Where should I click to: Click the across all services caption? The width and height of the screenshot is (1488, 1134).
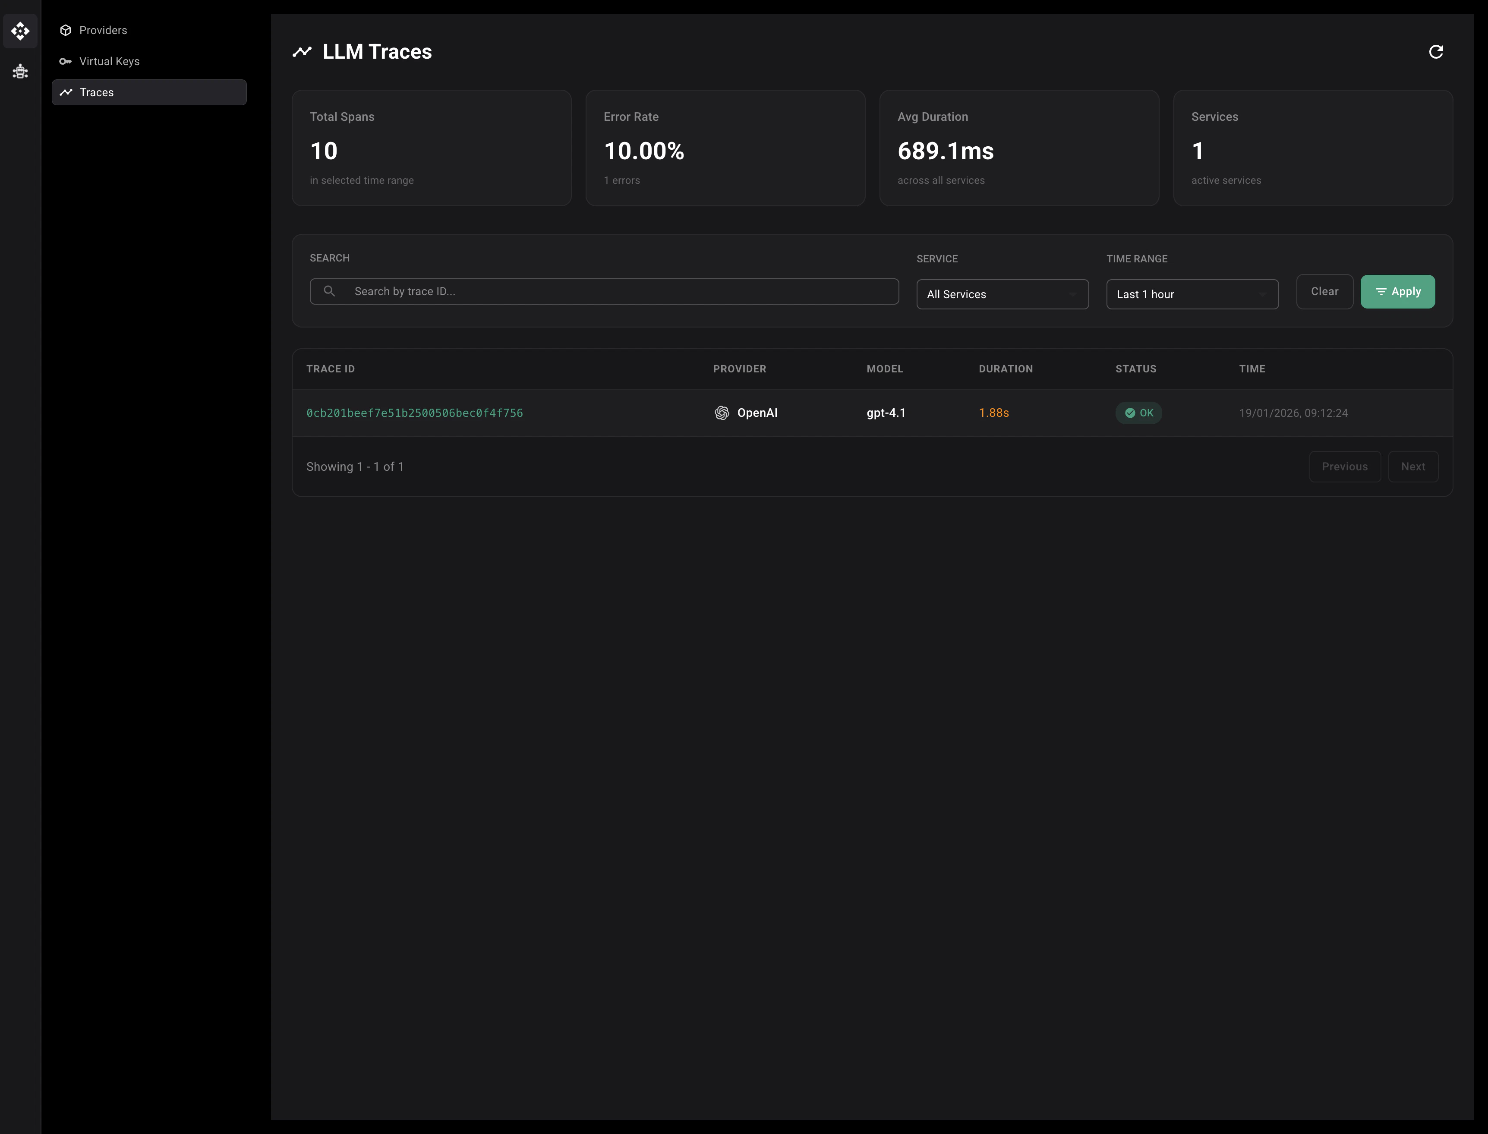[x=940, y=180]
